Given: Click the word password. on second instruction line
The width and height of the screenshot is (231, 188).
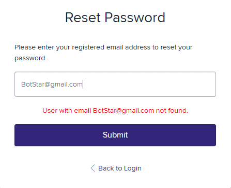Looking at the screenshot, I should pos(30,58).
